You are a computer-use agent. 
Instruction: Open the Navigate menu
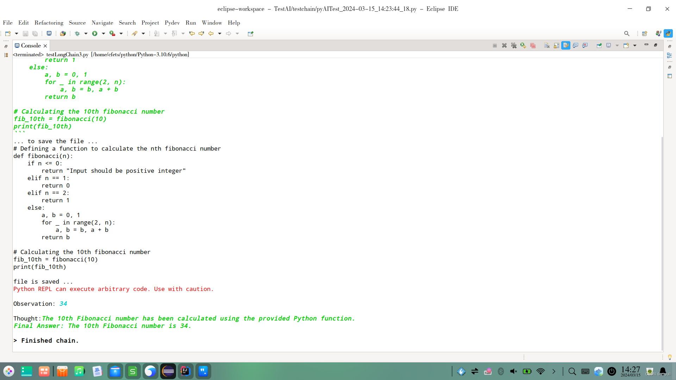102,23
